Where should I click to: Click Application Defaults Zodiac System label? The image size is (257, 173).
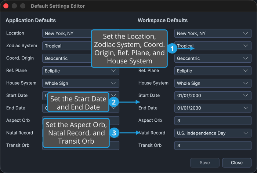click(22, 45)
